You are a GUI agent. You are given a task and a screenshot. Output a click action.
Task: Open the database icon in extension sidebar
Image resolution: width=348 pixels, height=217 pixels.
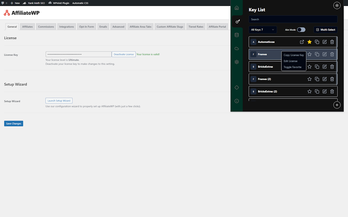click(x=237, y=35)
